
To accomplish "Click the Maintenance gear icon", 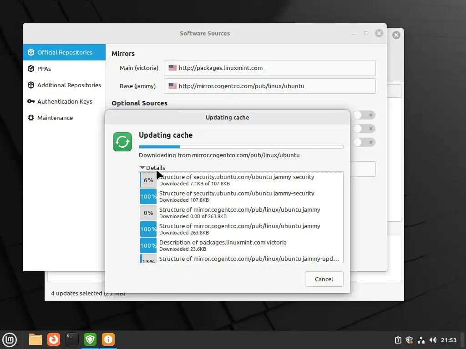I will click(x=31, y=118).
